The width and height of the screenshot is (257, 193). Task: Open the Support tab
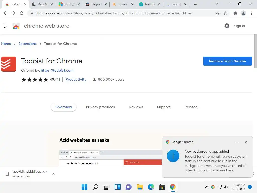tap(164, 107)
